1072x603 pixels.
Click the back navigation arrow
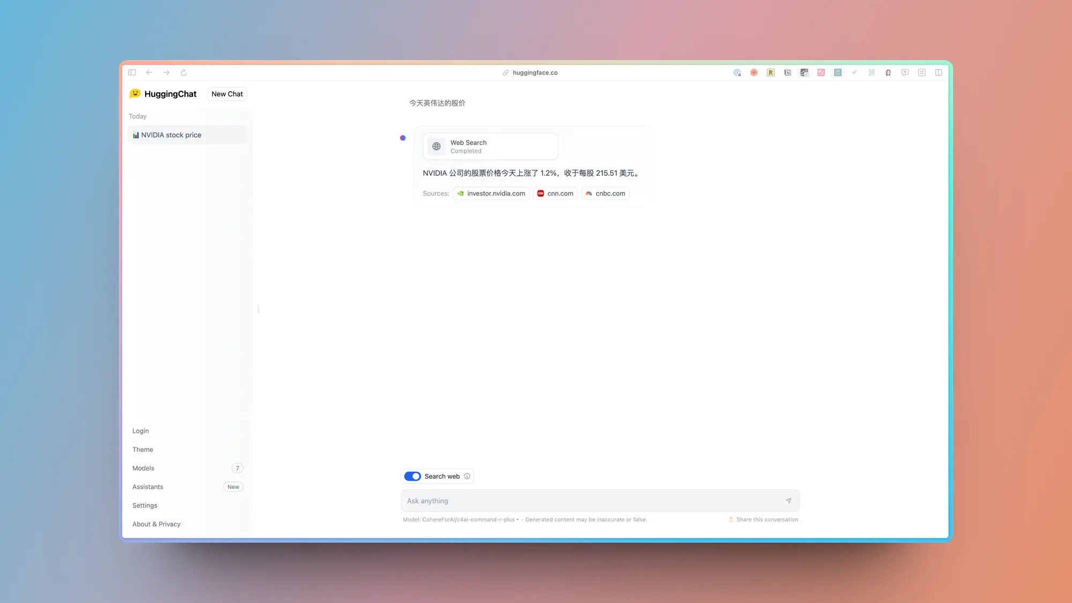click(148, 72)
